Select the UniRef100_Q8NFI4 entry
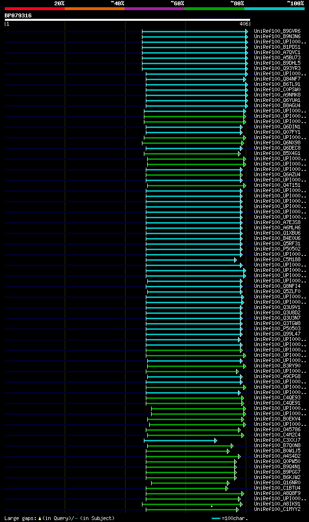The width and height of the screenshot is (309, 522). [277, 286]
